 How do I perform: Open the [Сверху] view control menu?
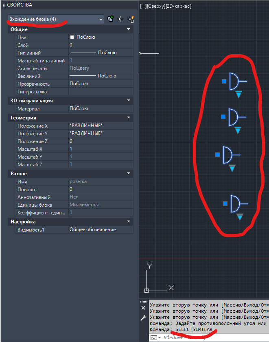point(156,6)
